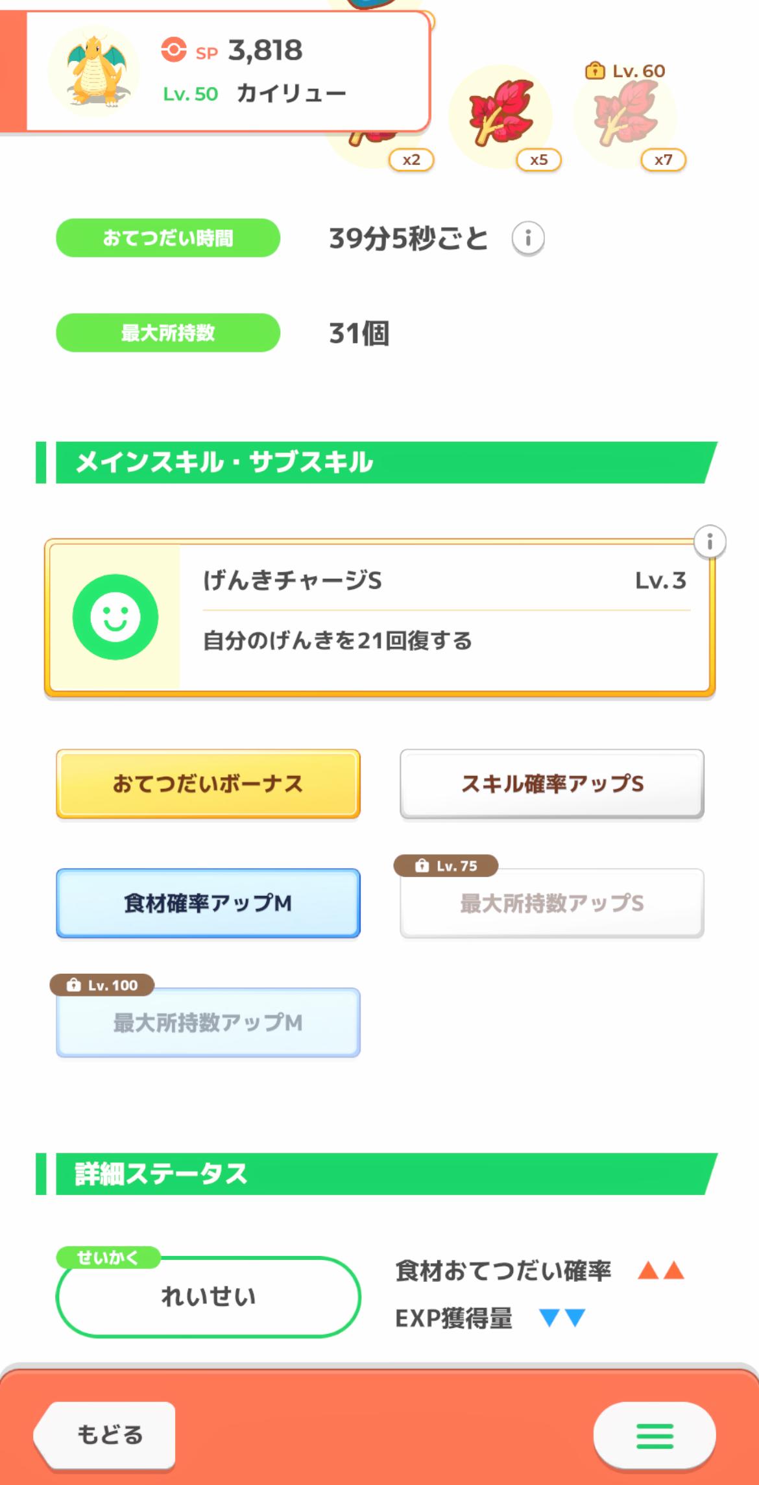Select おてつだいボーナス sub skill

pyautogui.click(x=208, y=784)
